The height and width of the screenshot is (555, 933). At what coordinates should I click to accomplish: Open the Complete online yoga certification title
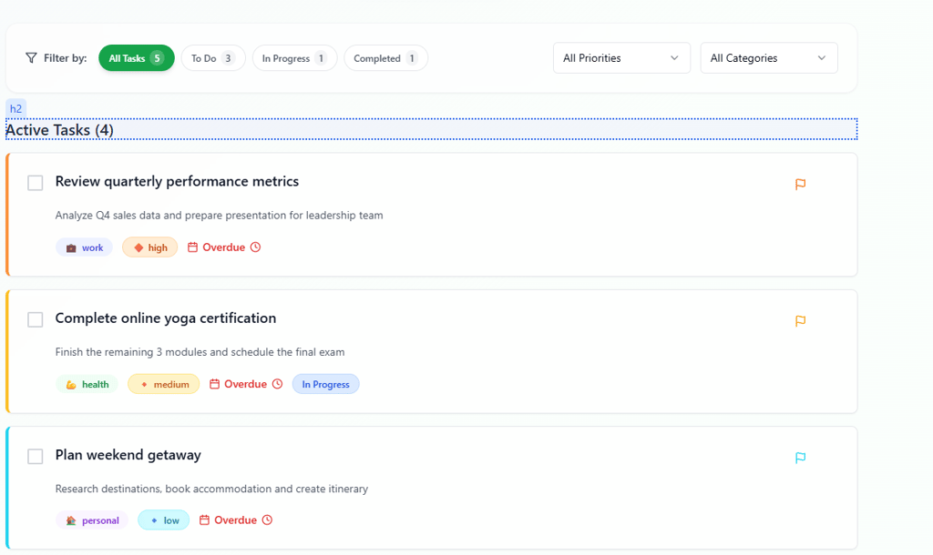coord(166,318)
